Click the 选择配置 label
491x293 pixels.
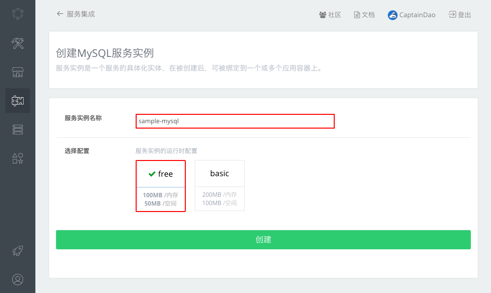pos(77,151)
